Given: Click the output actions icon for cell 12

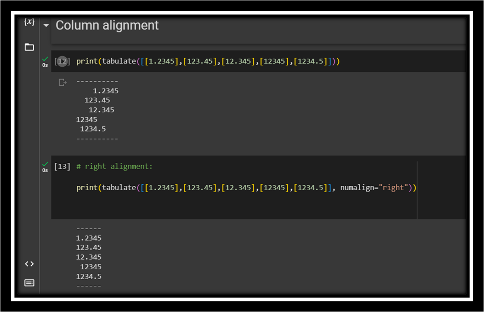Looking at the screenshot, I should pos(62,82).
